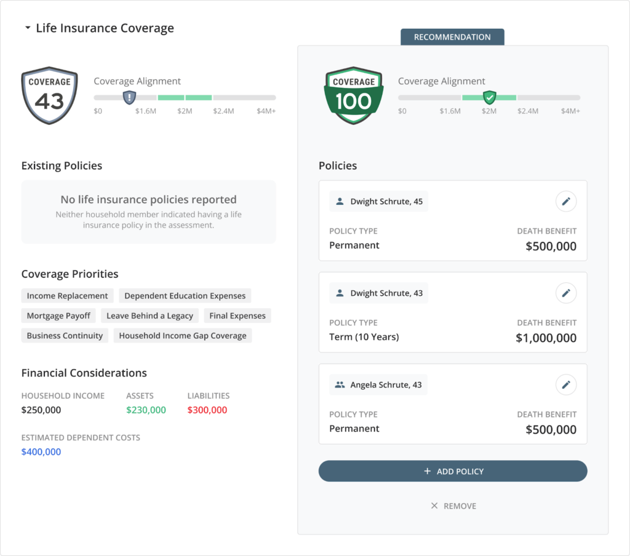Click the Financial Considerations heading
This screenshot has height=556, width=630.
(84, 373)
